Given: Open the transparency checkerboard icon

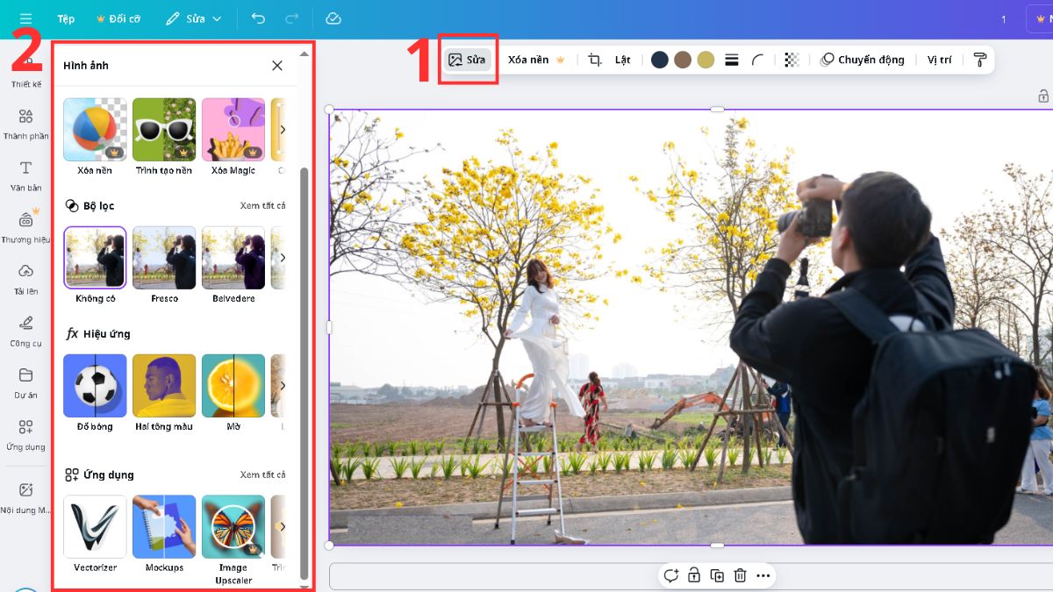Looking at the screenshot, I should click(x=792, y=60).
